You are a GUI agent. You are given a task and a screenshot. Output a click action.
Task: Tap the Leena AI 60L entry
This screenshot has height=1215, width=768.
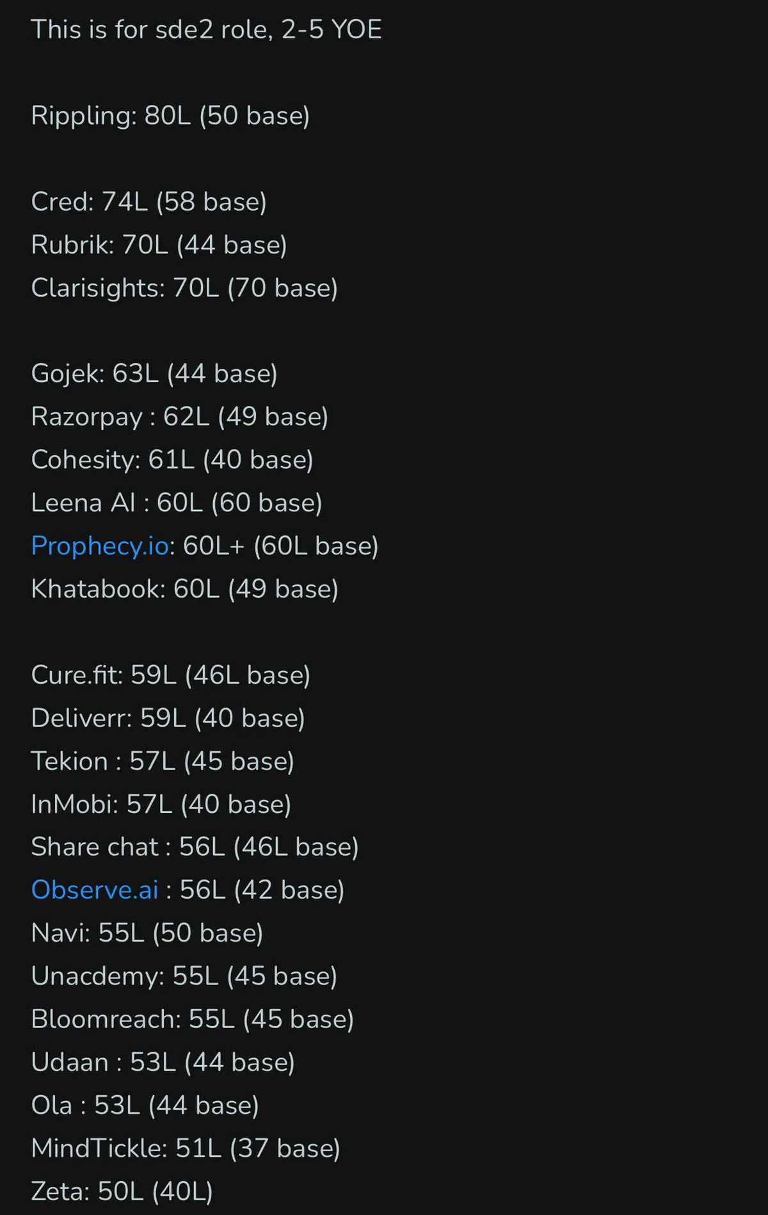pyautogui.click(x=177, y=503)
